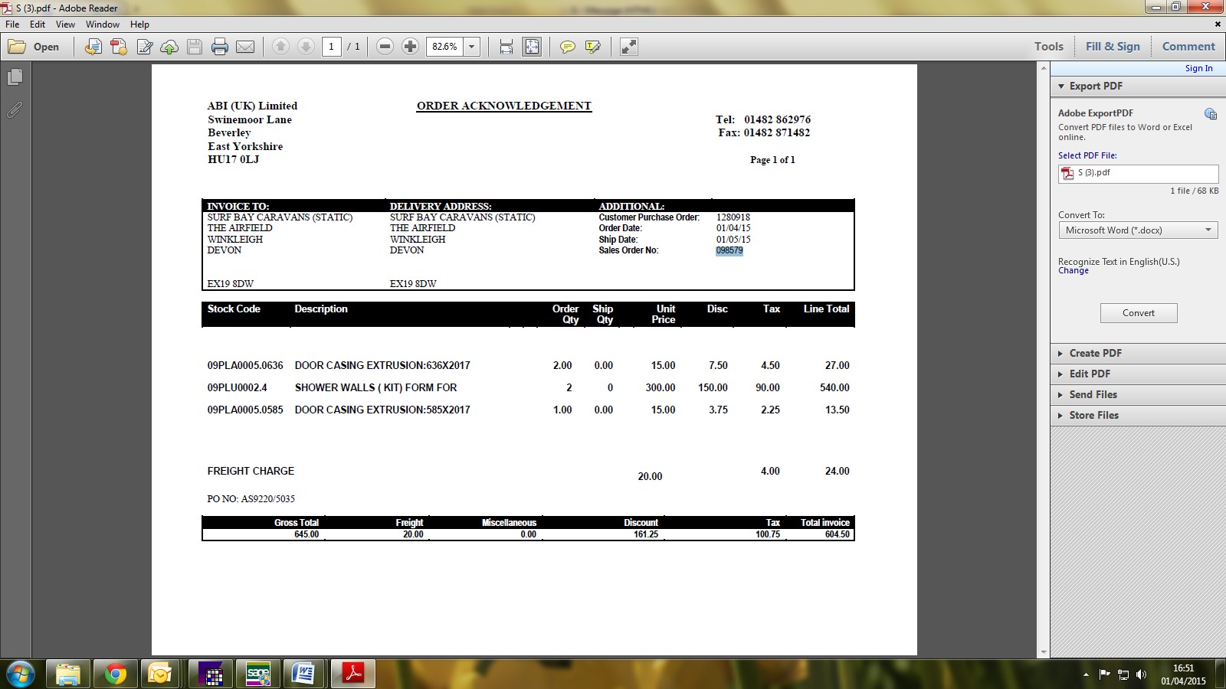Image resolution: width=1226 pixels, height=689 pixels.
Task: Click the edit/sign document pencil icon
Action: point(144,47)
